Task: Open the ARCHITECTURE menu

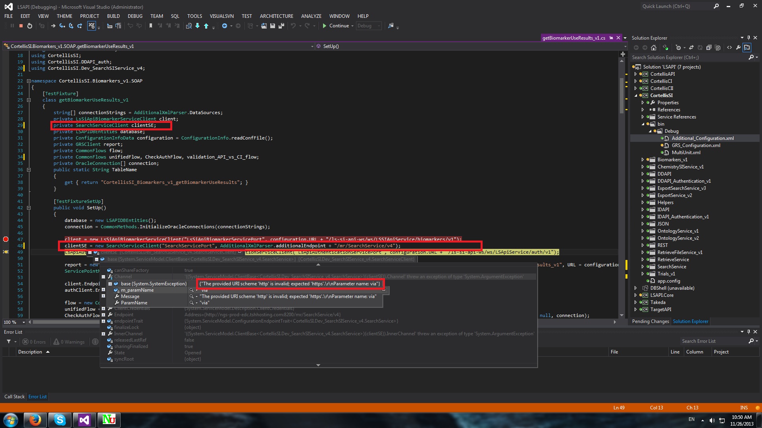Action: (277, 16)
